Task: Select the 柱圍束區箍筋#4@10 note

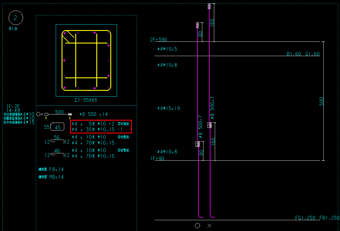Action: tap(19, 118)
